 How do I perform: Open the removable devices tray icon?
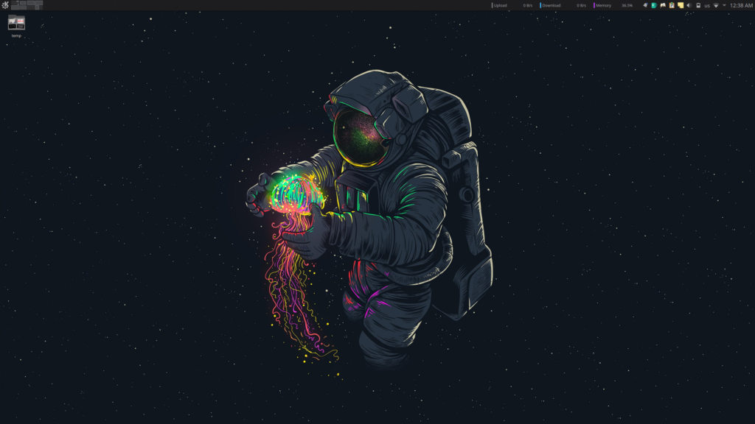698,5
